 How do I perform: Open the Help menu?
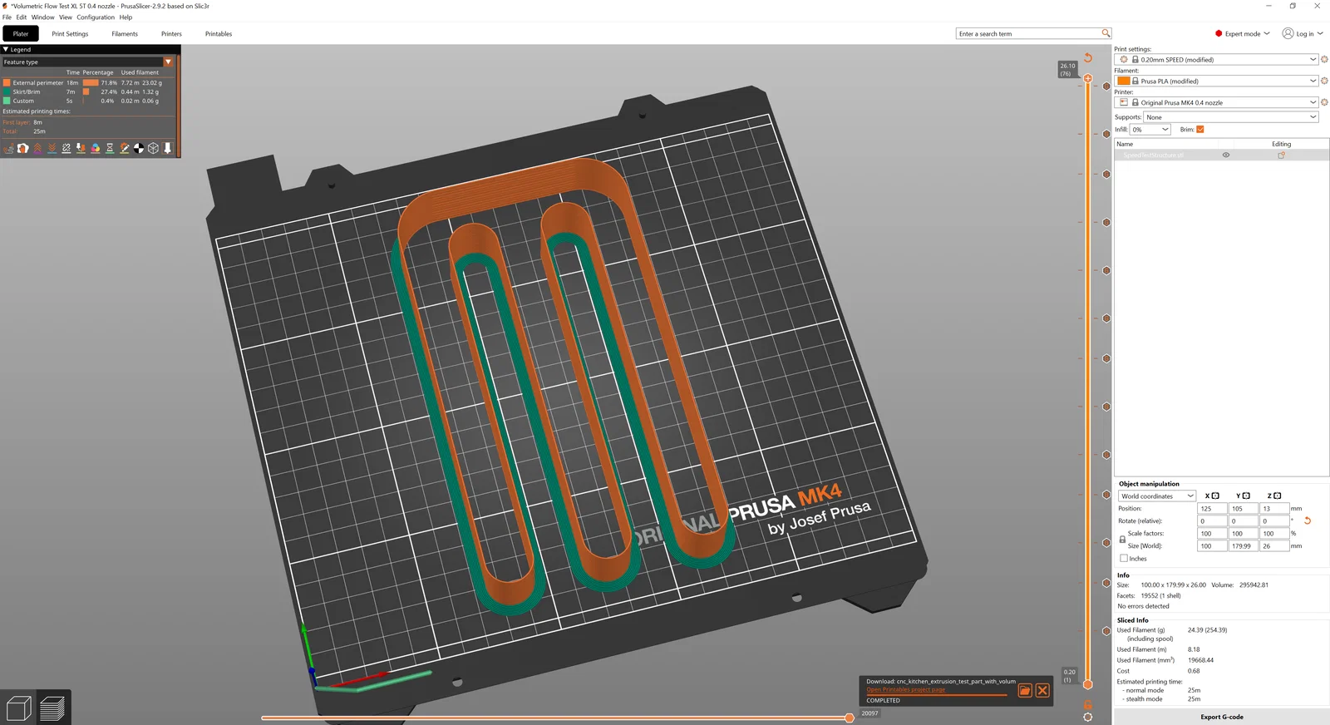point(126,17)
